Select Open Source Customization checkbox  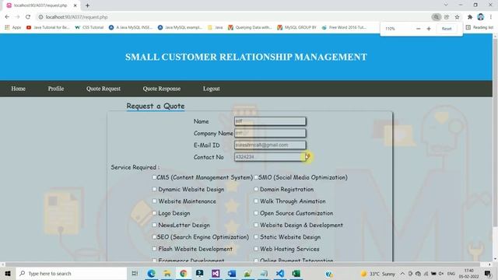pos(256,213)
